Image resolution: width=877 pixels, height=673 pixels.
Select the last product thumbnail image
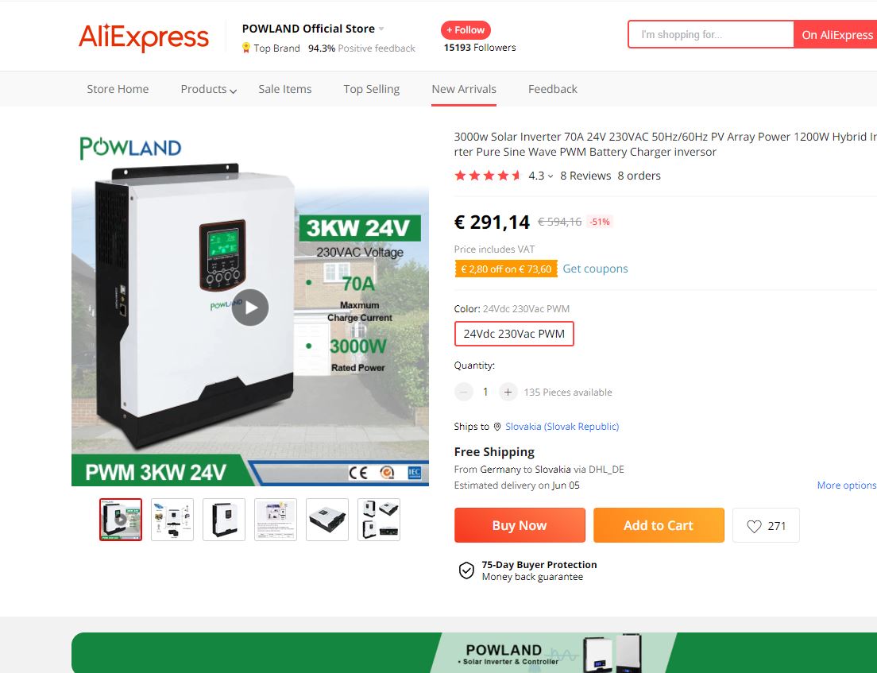point(379,520)
